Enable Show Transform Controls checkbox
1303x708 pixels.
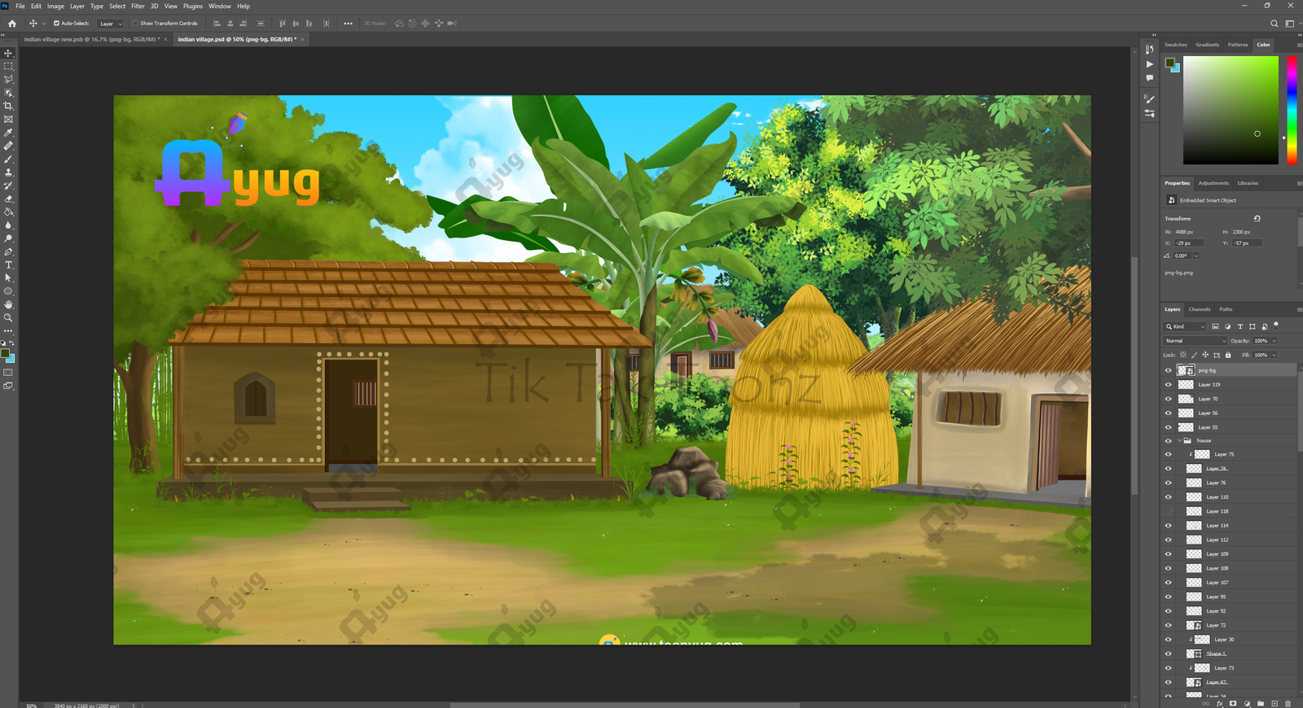136,24
